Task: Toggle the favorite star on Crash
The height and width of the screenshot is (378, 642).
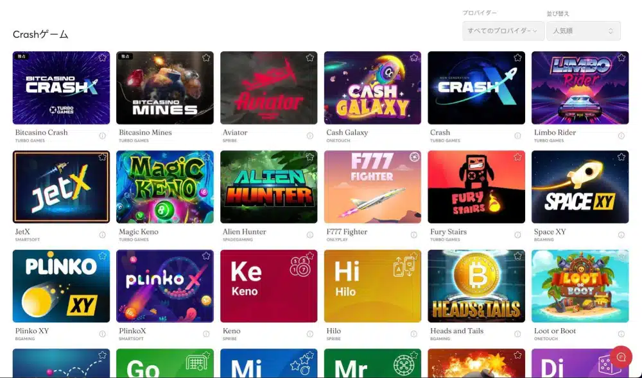Action: pos(517,58)
